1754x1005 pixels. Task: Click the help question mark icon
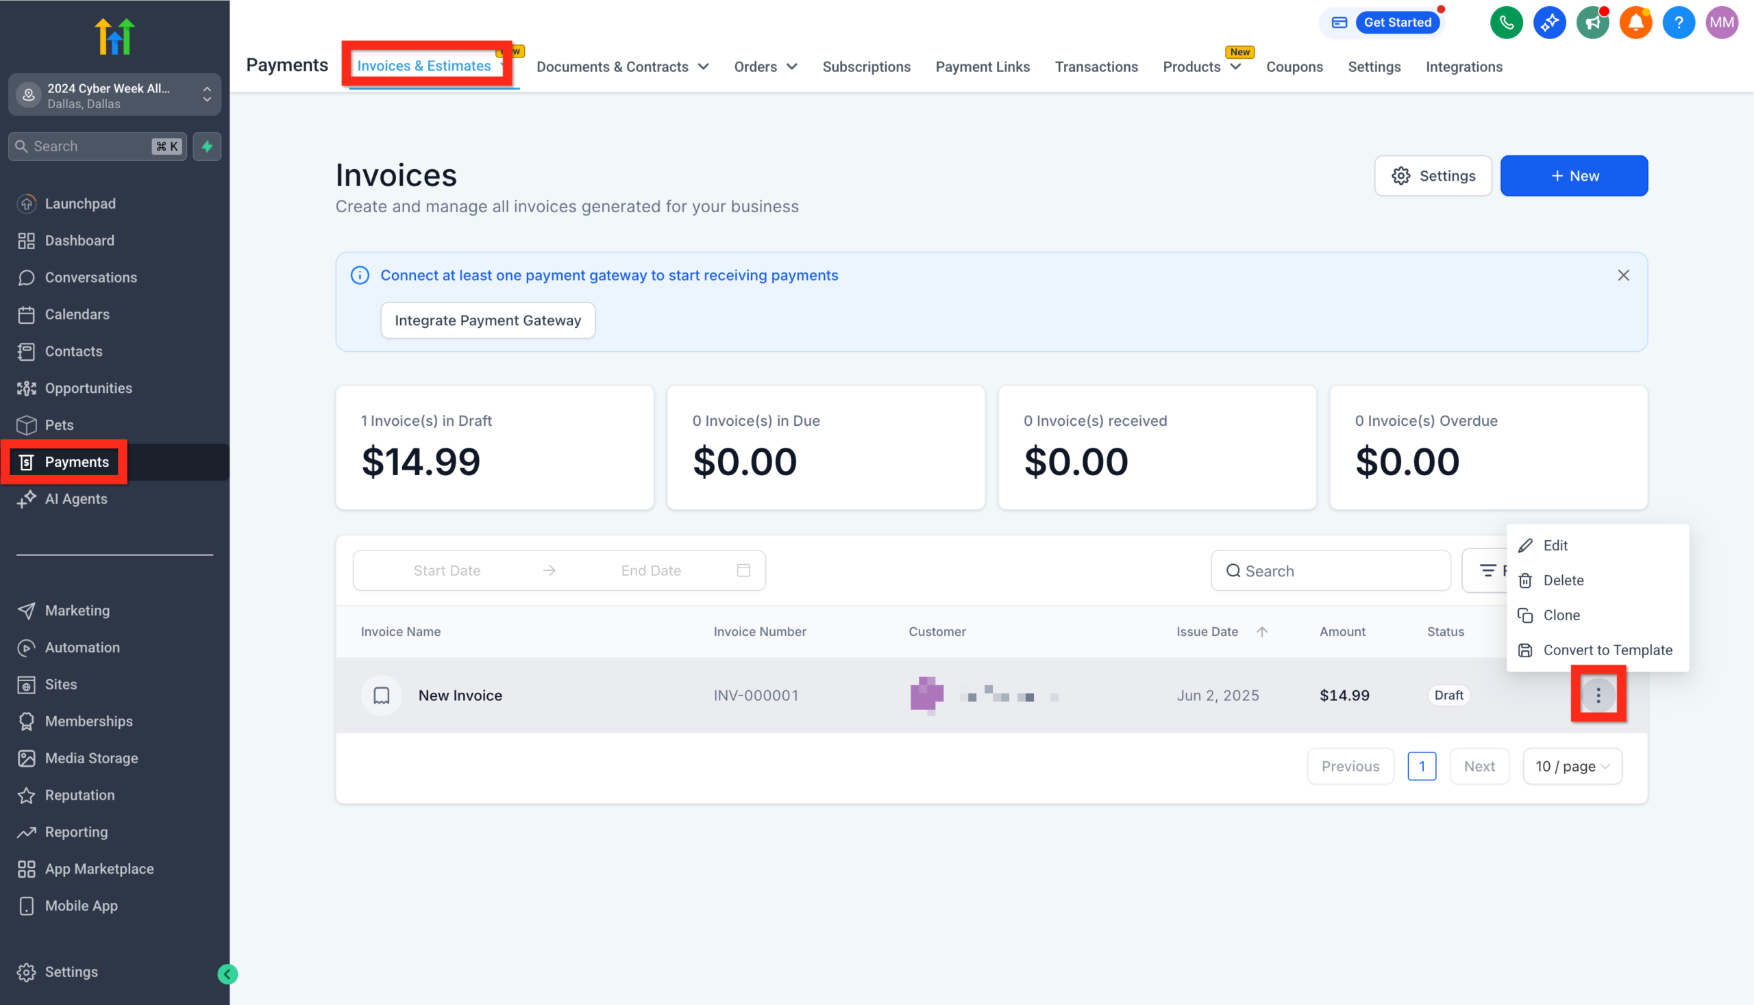coord(1679,22)
